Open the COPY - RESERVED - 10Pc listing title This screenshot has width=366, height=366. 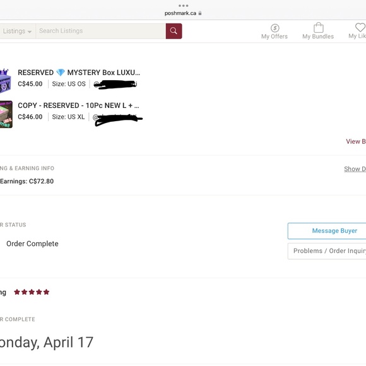pos(78,105)
